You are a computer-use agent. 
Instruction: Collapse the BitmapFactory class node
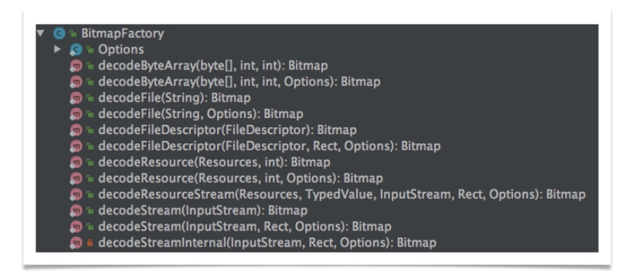[40, 33]
